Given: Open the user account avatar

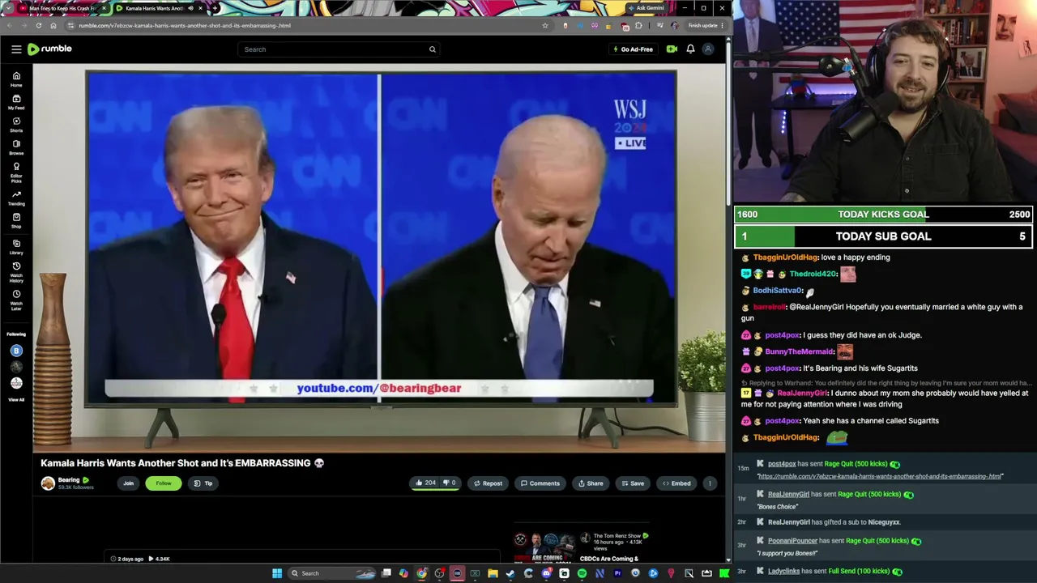Looking at the screenshot, I should pyautogui.click(x=708, y=49).
